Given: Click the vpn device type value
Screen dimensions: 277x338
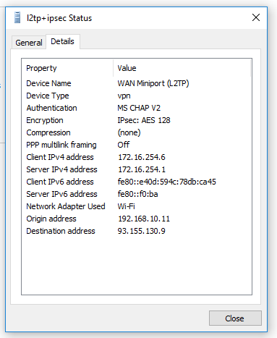Looking at the screenshot, I should 124,96.
